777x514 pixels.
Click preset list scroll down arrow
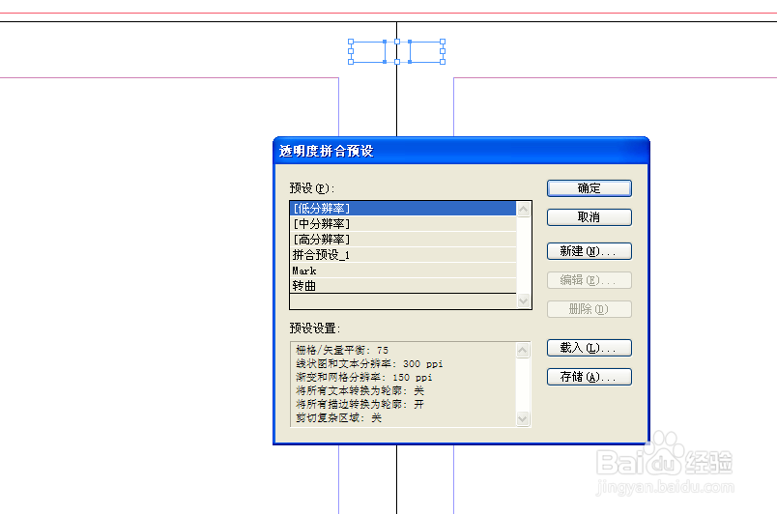(x=523, y=300)
